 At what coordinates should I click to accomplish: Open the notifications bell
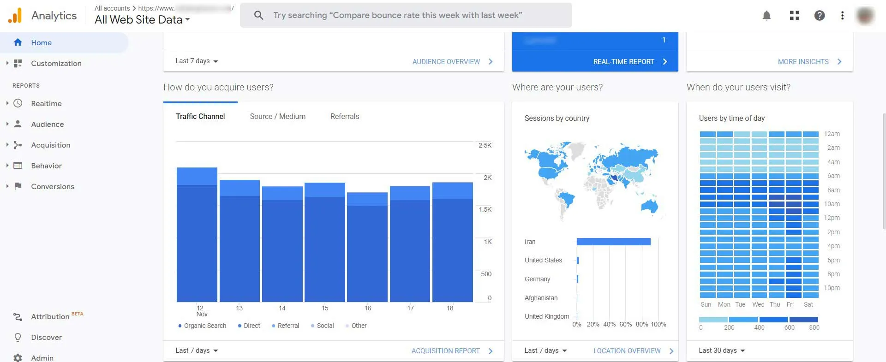point(766,16)
